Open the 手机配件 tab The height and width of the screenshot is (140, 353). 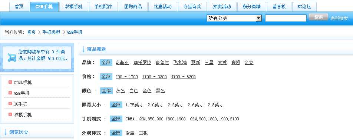pos(103,7)
